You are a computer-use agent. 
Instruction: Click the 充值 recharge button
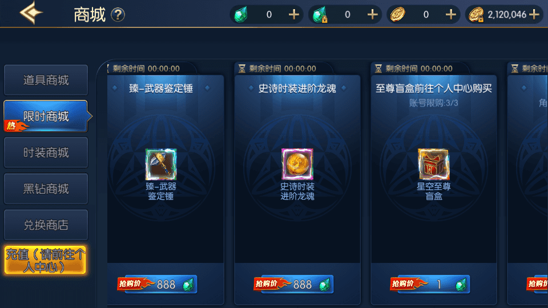point(45,260)
